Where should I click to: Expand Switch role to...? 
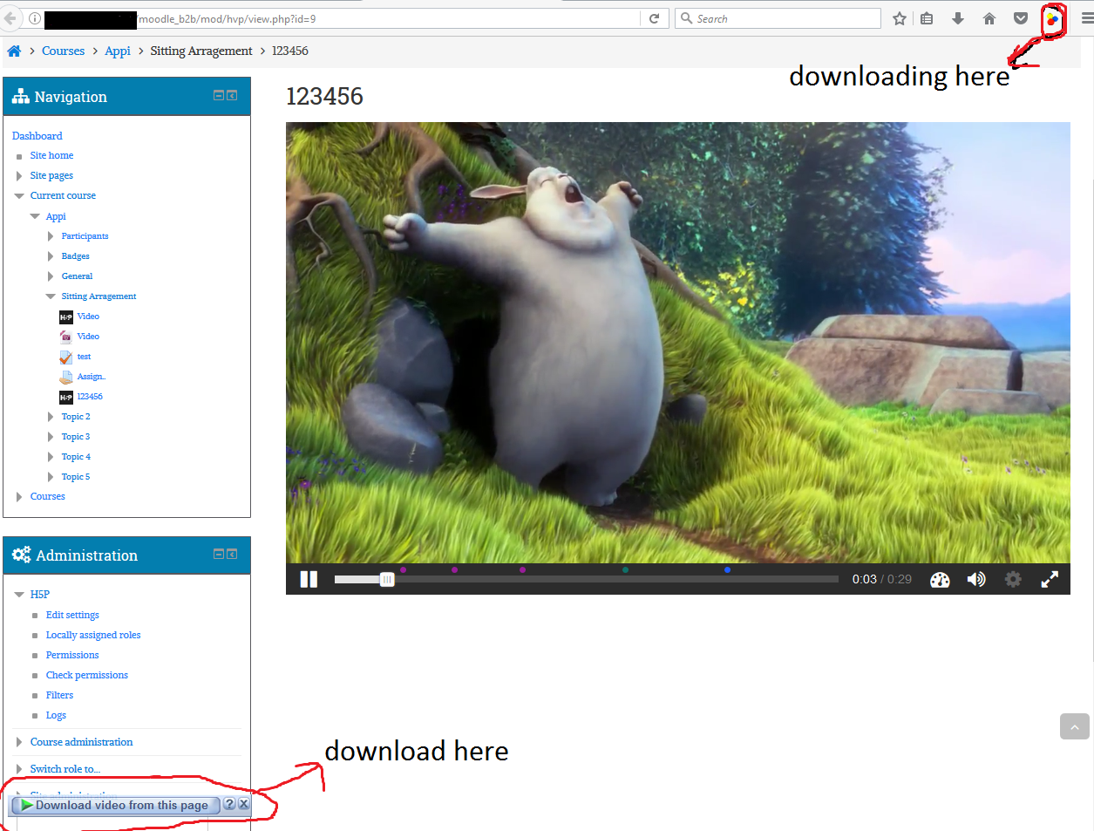[x=19, y=769]
